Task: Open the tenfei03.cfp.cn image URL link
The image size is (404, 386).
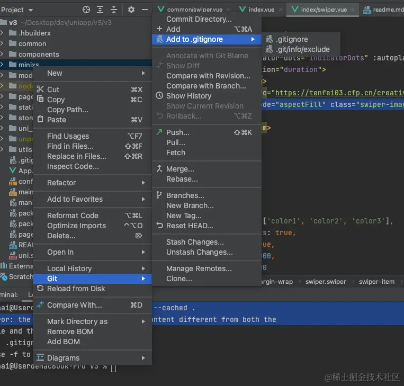Action: (x=339, y=93)
